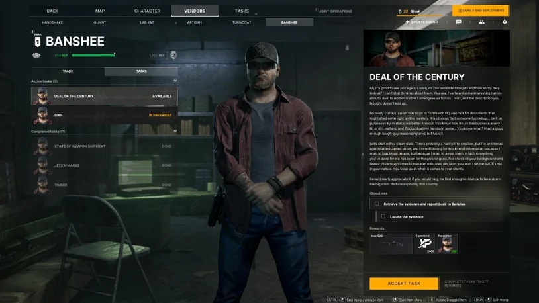
Task: Select the Artisan vendor tab
Action: [x=195, y=22]
